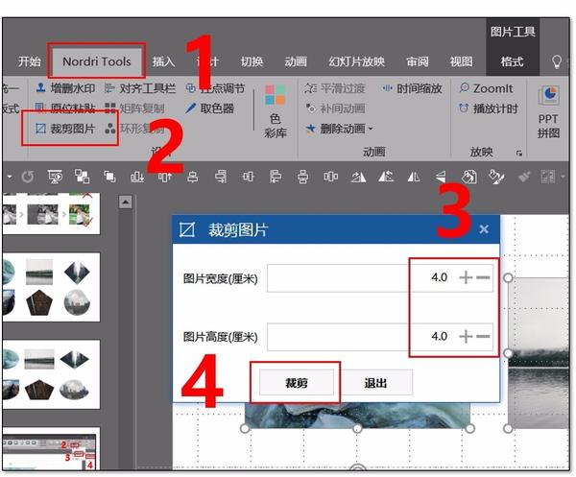Increase 图片宽度 with the plus stepper
Viewport: 576px width, 477px height.
pos(466,277)
